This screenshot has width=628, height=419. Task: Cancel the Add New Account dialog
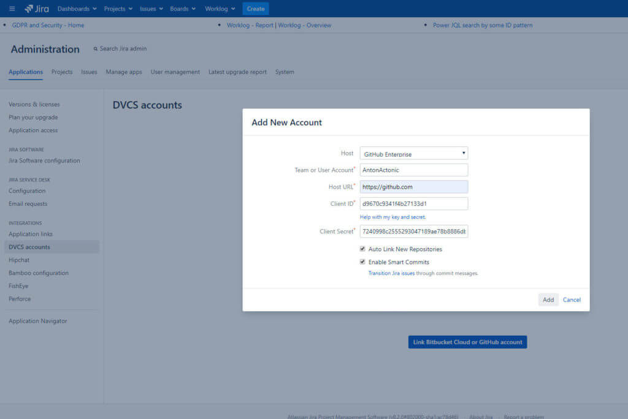pyautogui.click(x=572, y=300)
